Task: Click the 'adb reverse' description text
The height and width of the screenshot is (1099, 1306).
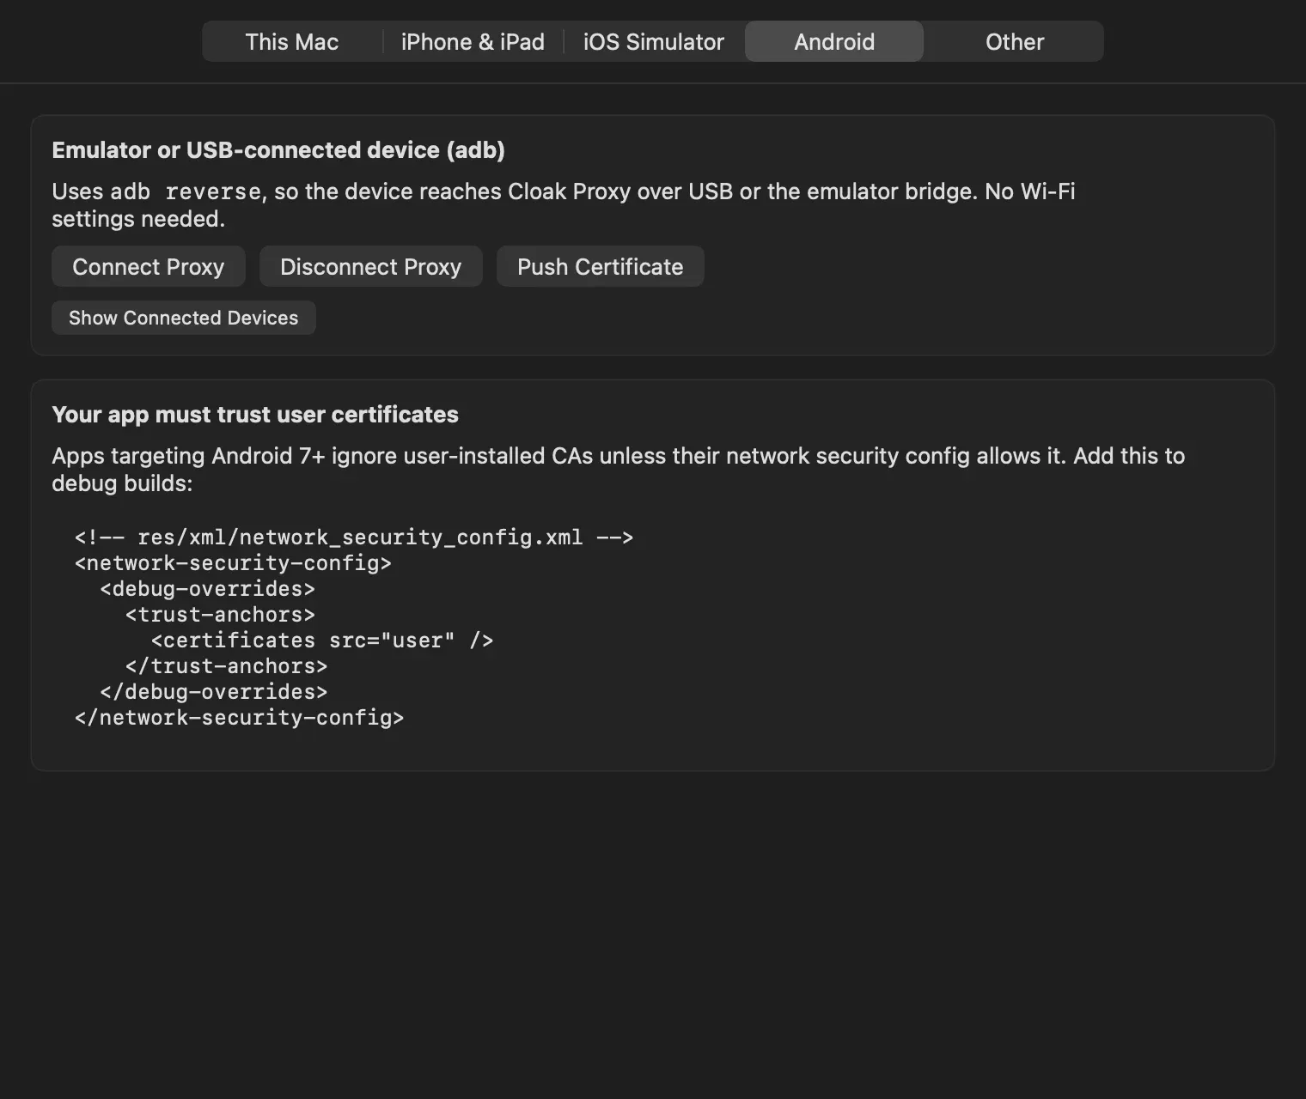Action: [564, 205]
